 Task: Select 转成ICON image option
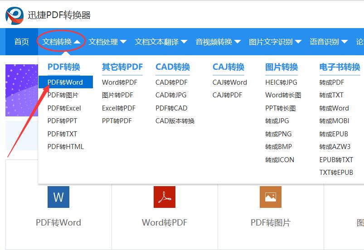(x=280, y=159)
